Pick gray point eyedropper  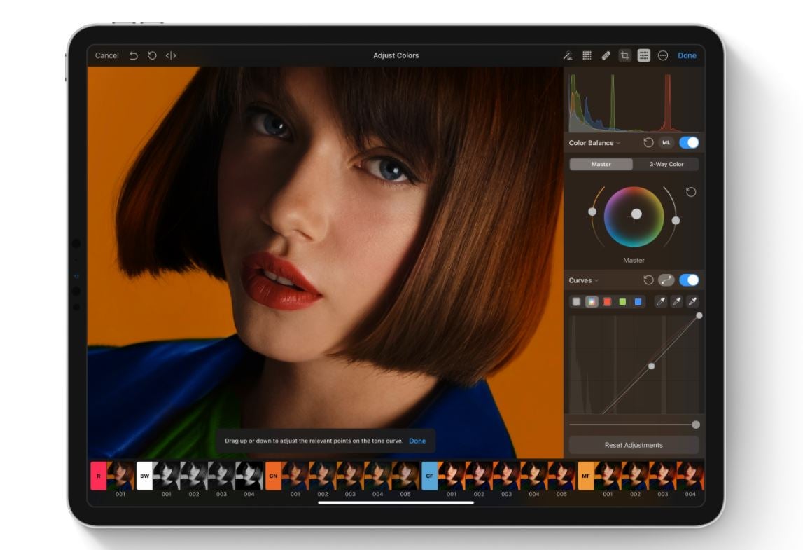click(676, 302)
